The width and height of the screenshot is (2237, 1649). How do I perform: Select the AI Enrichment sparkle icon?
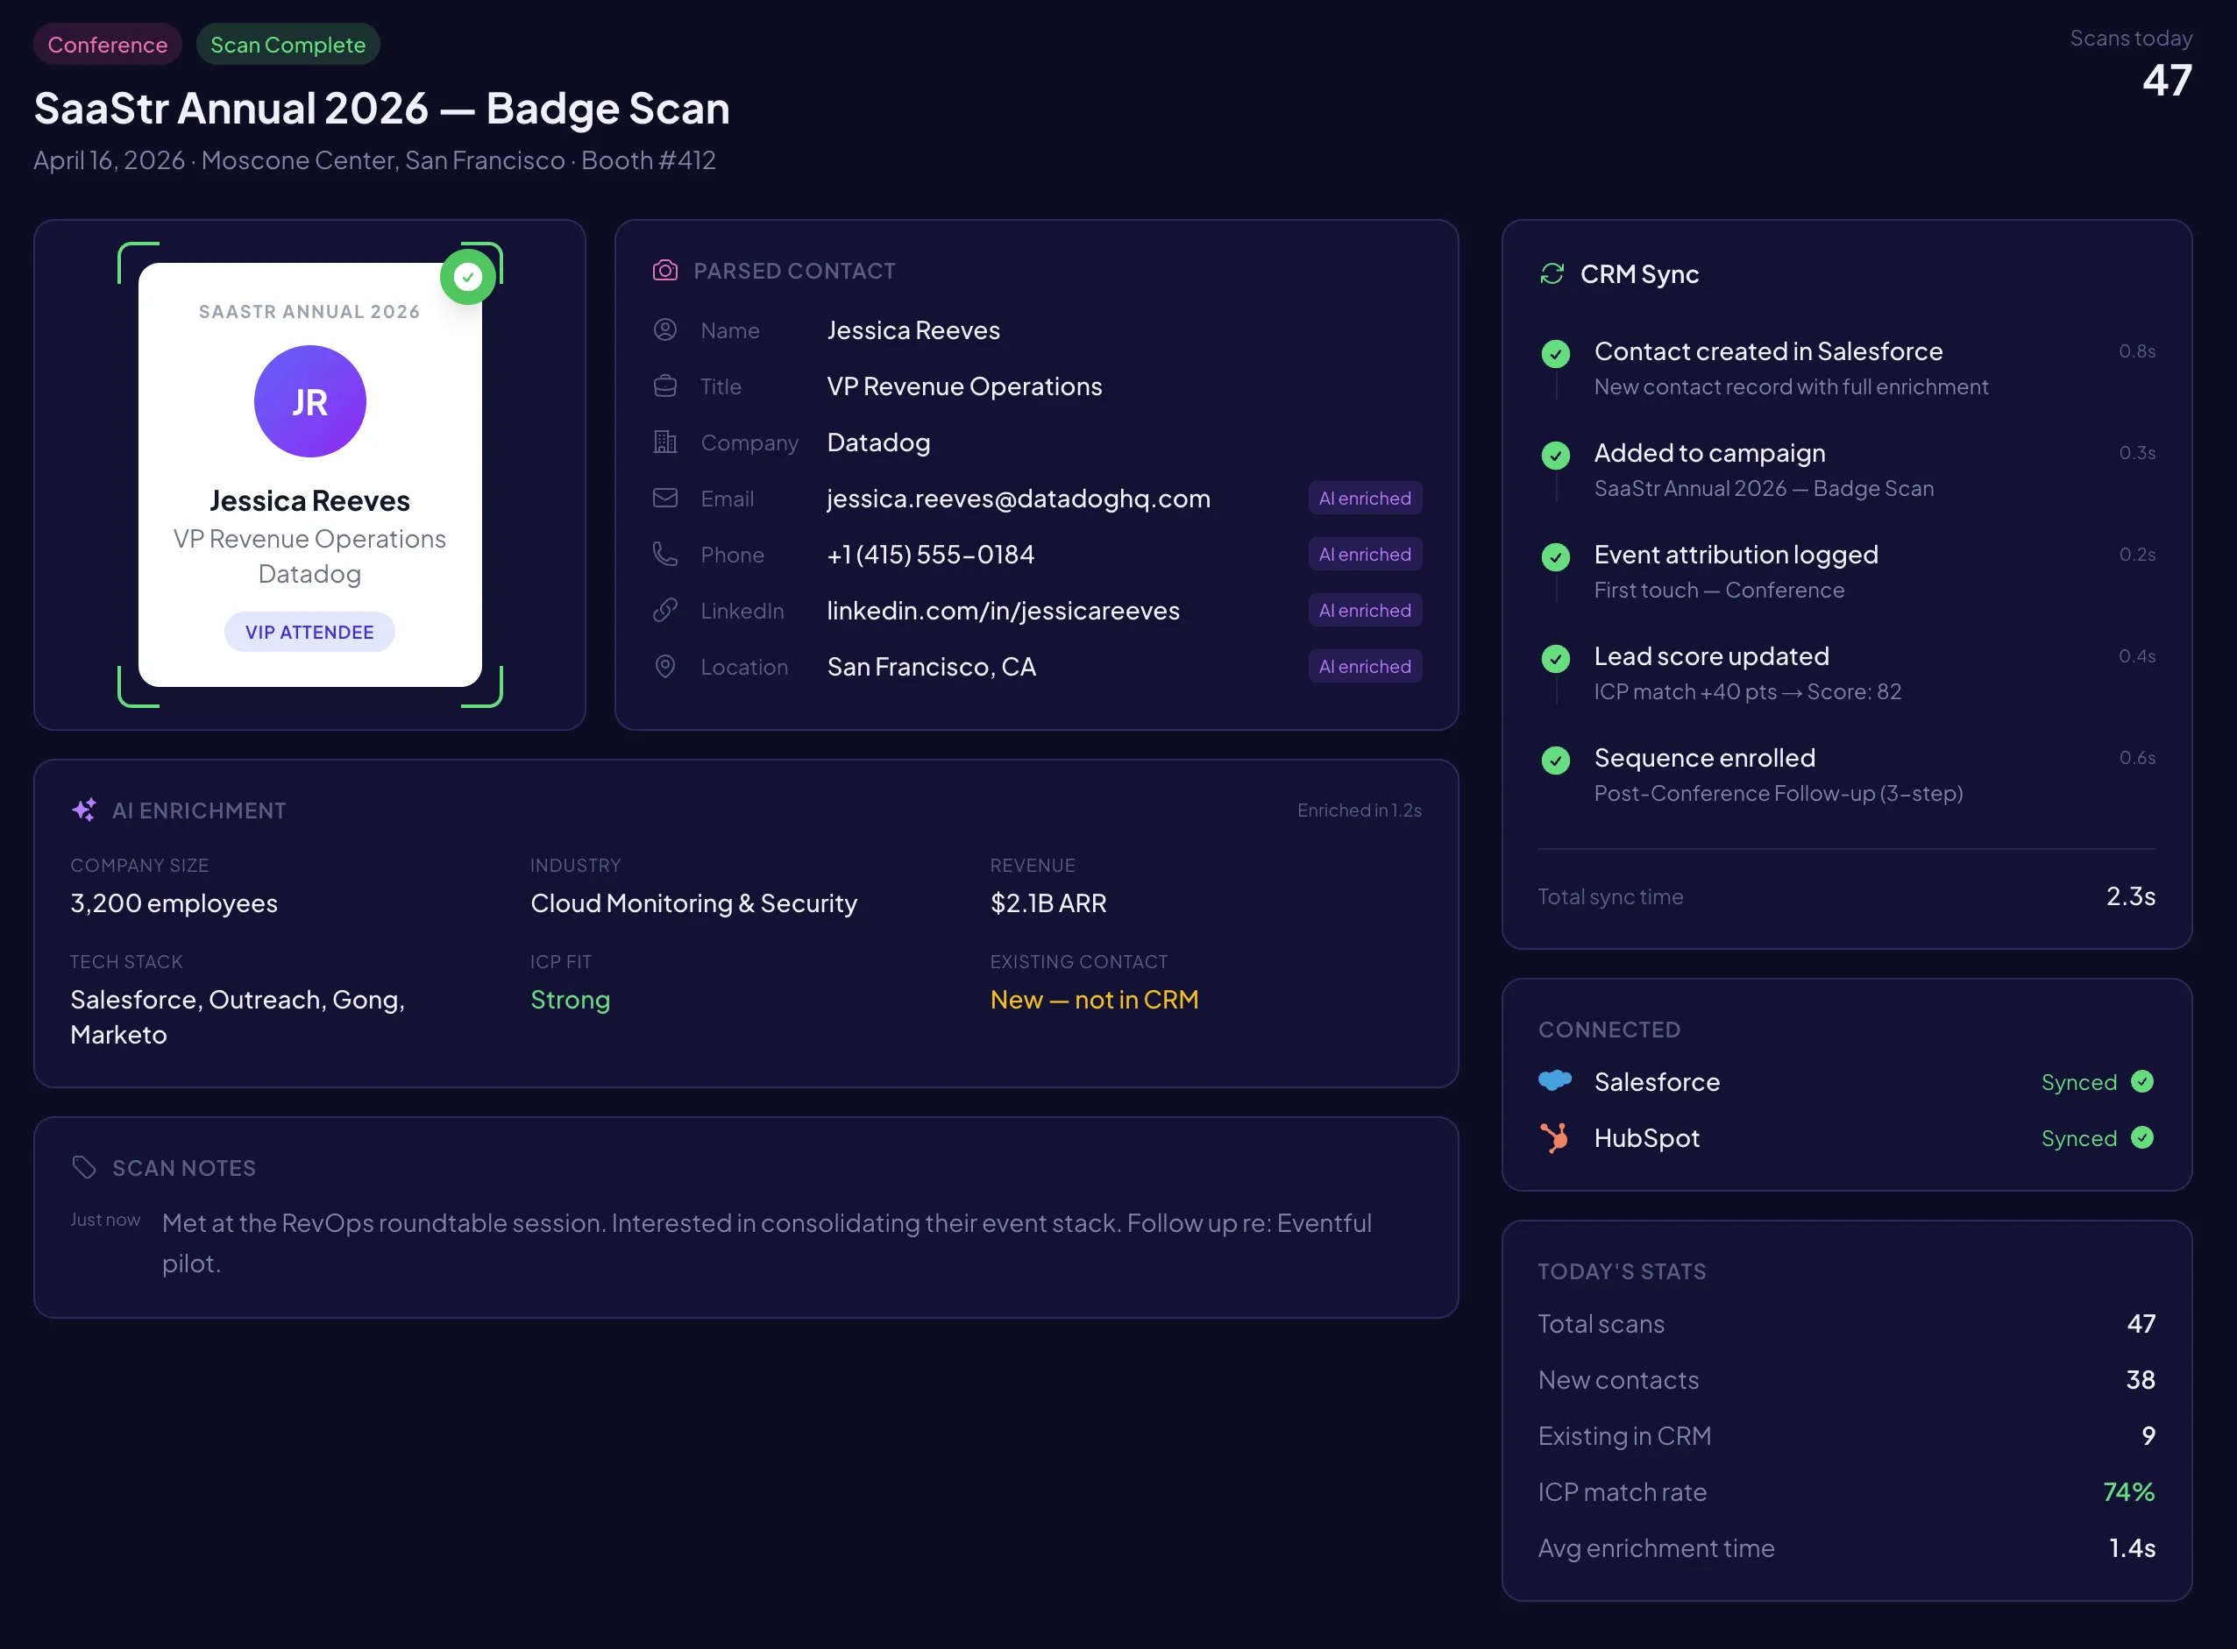84,810
